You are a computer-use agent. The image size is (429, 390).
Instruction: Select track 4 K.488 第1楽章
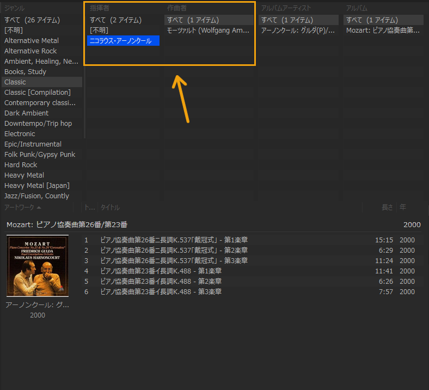coord(251,271)
